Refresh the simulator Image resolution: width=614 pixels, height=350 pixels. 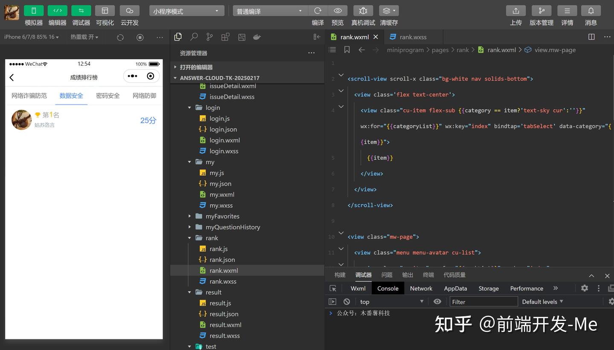[120, 38]
